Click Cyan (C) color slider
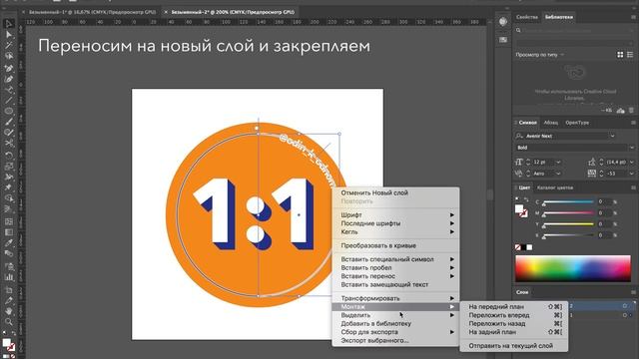 (x=568, y=201)
